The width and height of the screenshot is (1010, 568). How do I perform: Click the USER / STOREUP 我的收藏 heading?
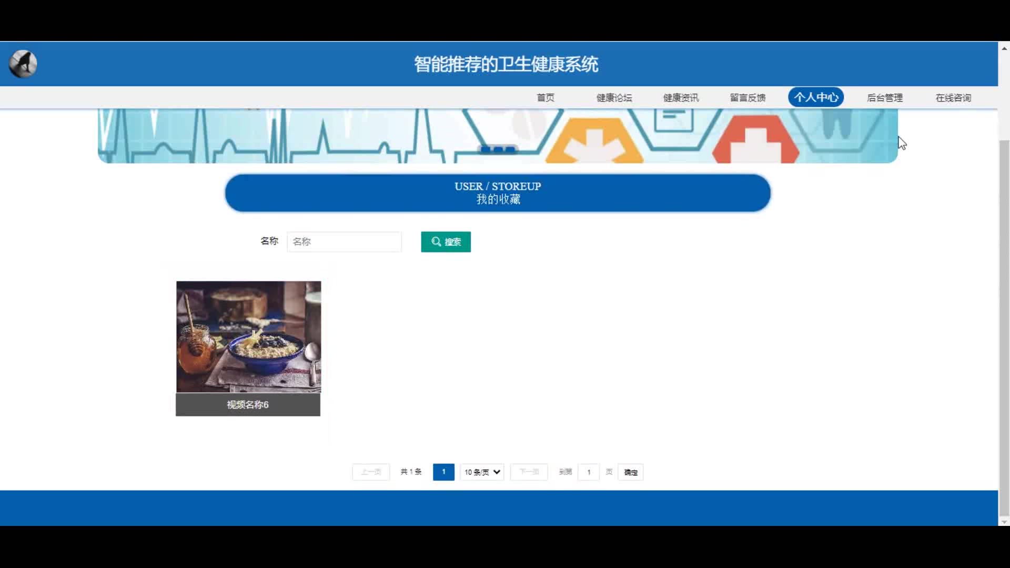click(x=498, y=193)
